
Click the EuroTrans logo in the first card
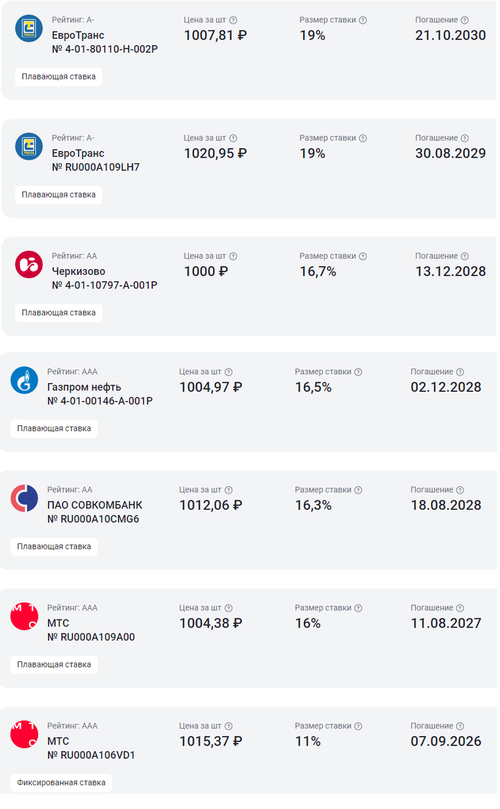point(29,28)
